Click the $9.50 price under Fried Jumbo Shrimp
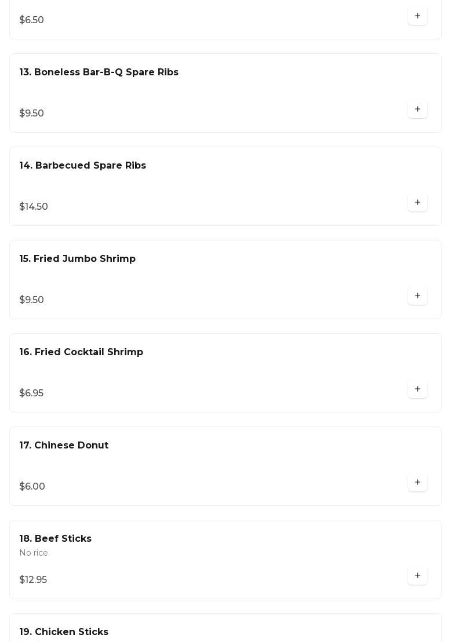451x642 pixels. pos(31,300)
